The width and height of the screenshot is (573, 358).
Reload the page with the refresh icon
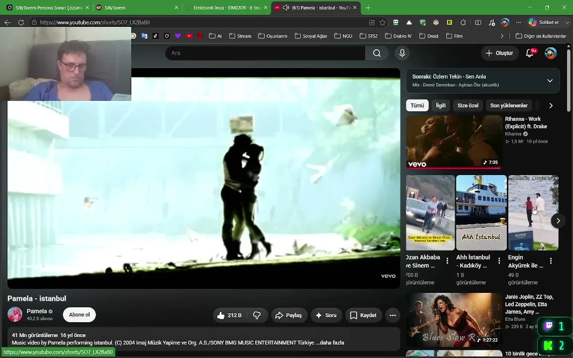point(21,22)
